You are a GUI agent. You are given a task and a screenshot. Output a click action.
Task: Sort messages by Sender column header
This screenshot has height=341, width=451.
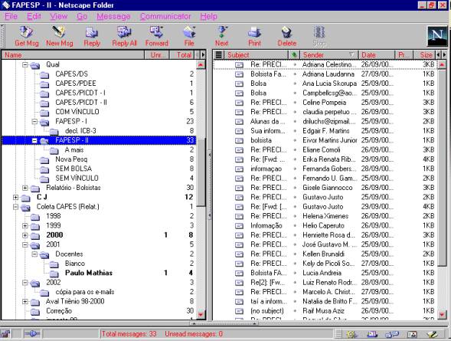click(329, 54)
